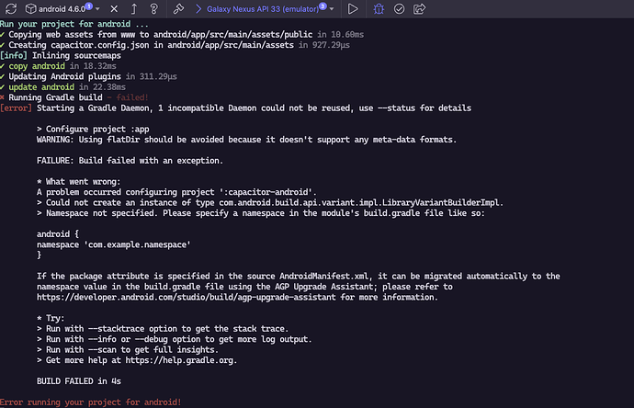The width and height of the screenshot is (634, 408).
Task: Expand the device target dropdown arrow
Action: [332, 9]
